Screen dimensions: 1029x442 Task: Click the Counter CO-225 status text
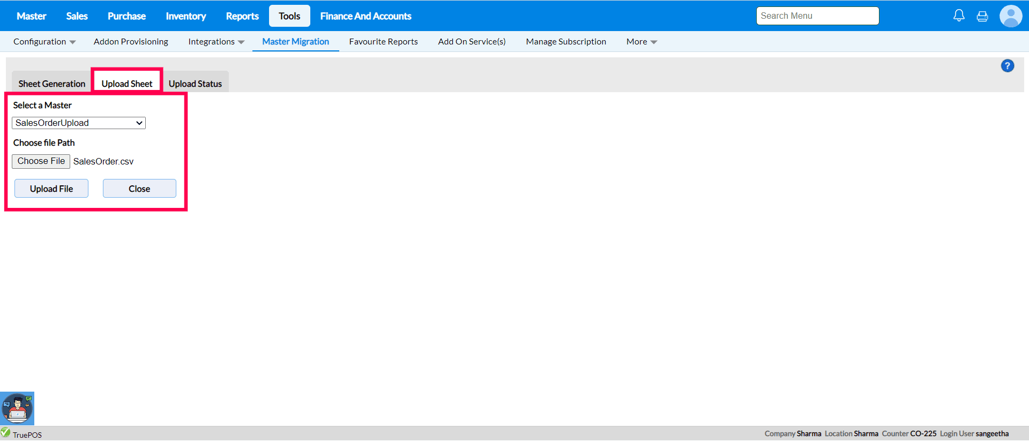909,434
